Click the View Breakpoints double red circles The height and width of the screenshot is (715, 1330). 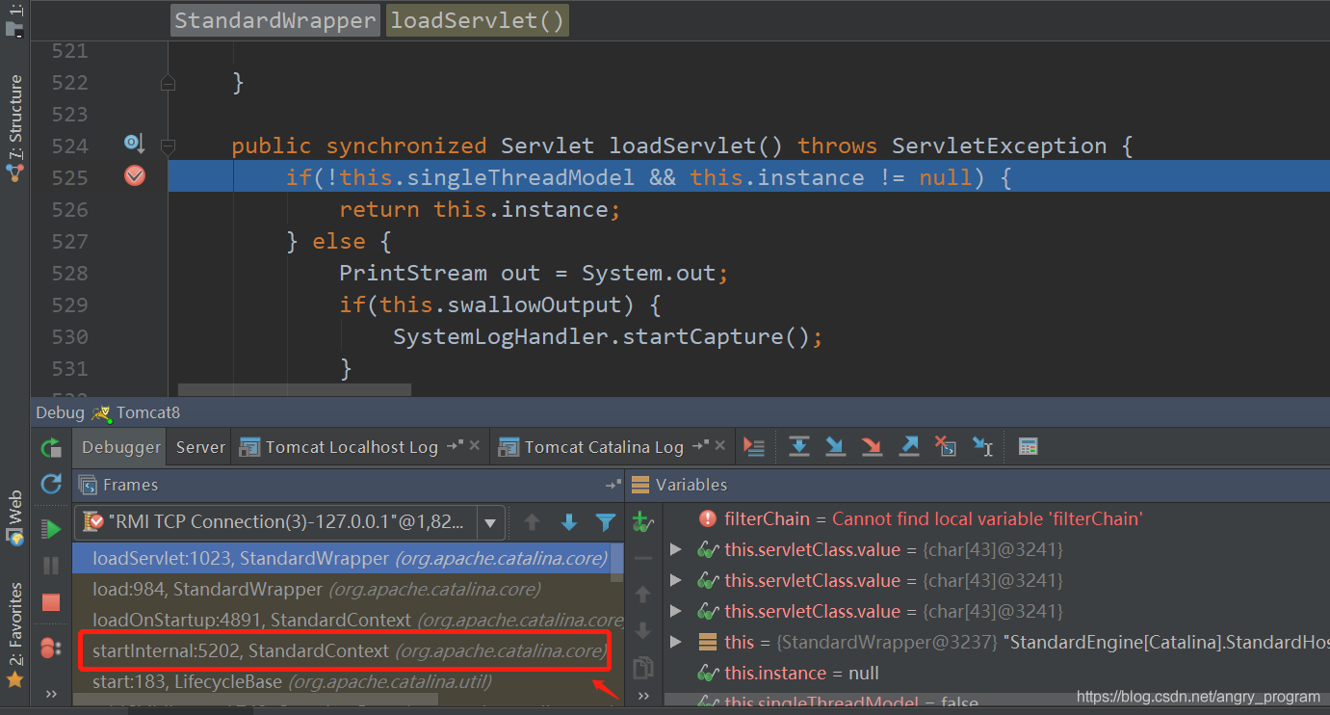tap(51, 649)
